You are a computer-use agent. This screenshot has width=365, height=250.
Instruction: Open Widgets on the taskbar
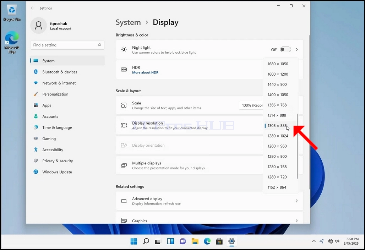[x=170, y=241]
